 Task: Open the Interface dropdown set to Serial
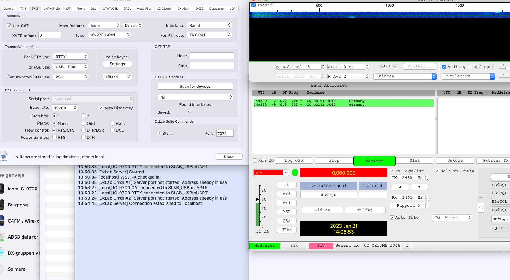tap(209, 25)
